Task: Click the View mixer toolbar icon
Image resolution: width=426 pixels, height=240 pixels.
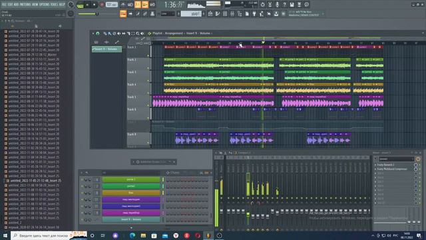Action: (x=232, y=13)
